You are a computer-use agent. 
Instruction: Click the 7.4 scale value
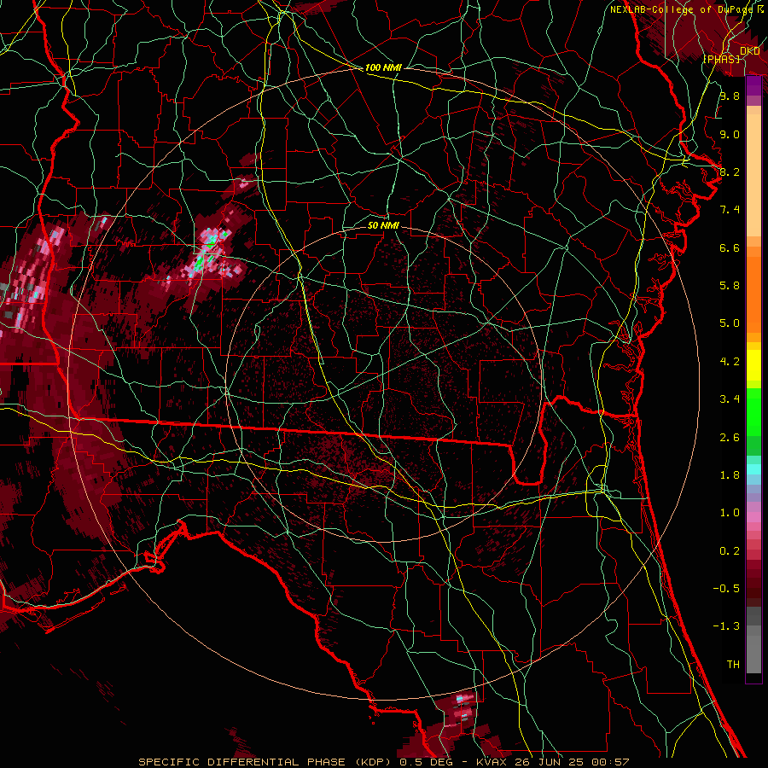(x=730, y=210)
